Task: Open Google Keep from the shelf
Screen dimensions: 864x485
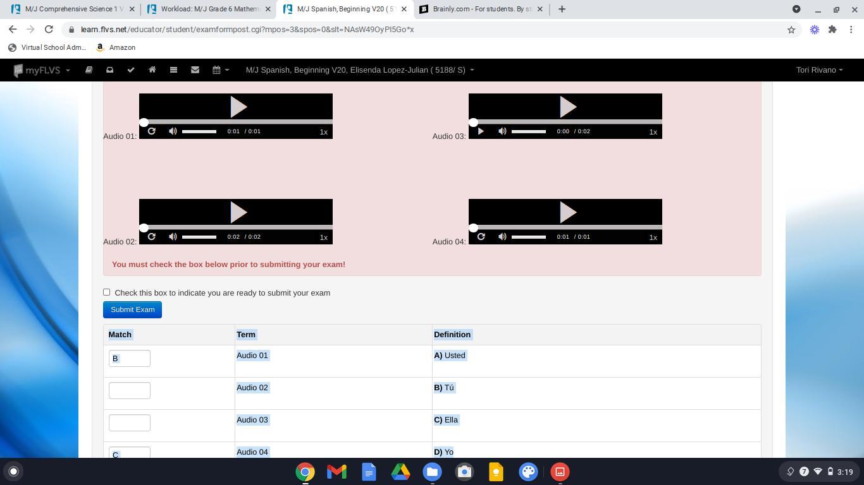Action: [x=496, y=472]
